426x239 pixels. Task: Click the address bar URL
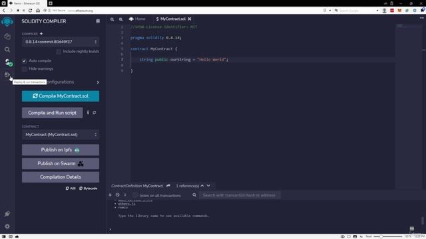[81, 11]
